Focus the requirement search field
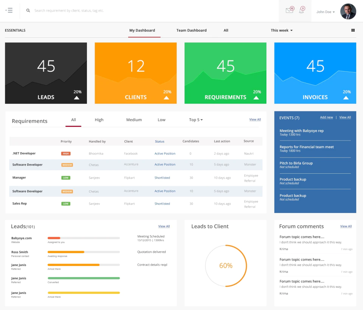 [x=153, y=11]
